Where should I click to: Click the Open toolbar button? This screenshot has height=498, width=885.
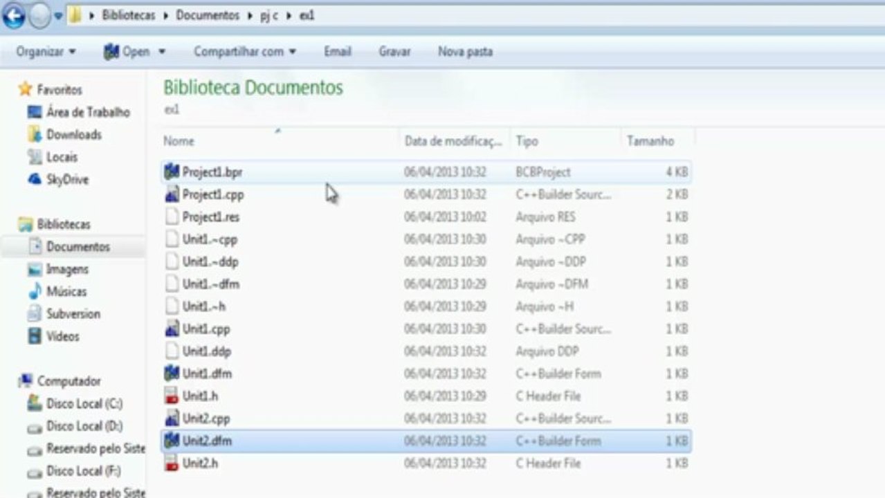pos(127,51)
